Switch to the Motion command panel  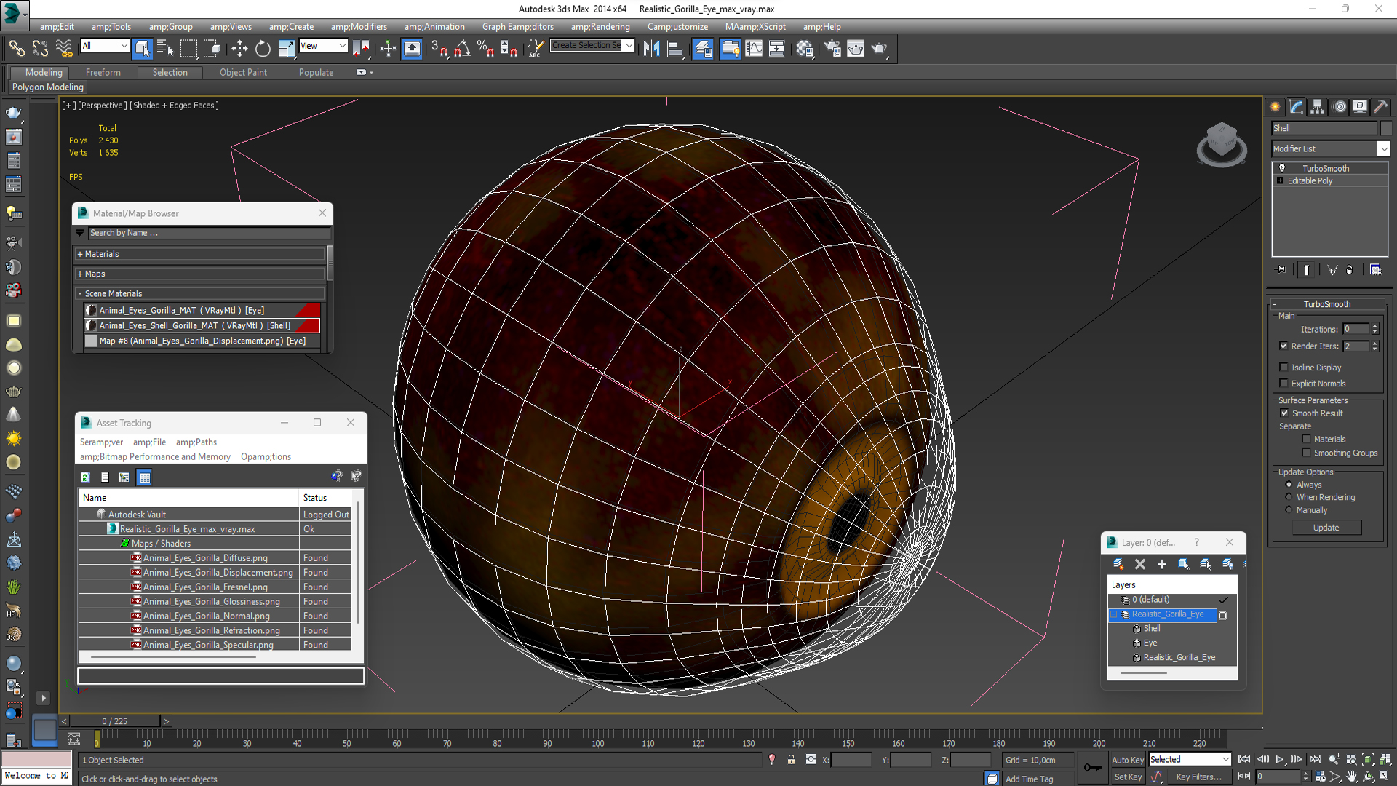click(1339, 107)
